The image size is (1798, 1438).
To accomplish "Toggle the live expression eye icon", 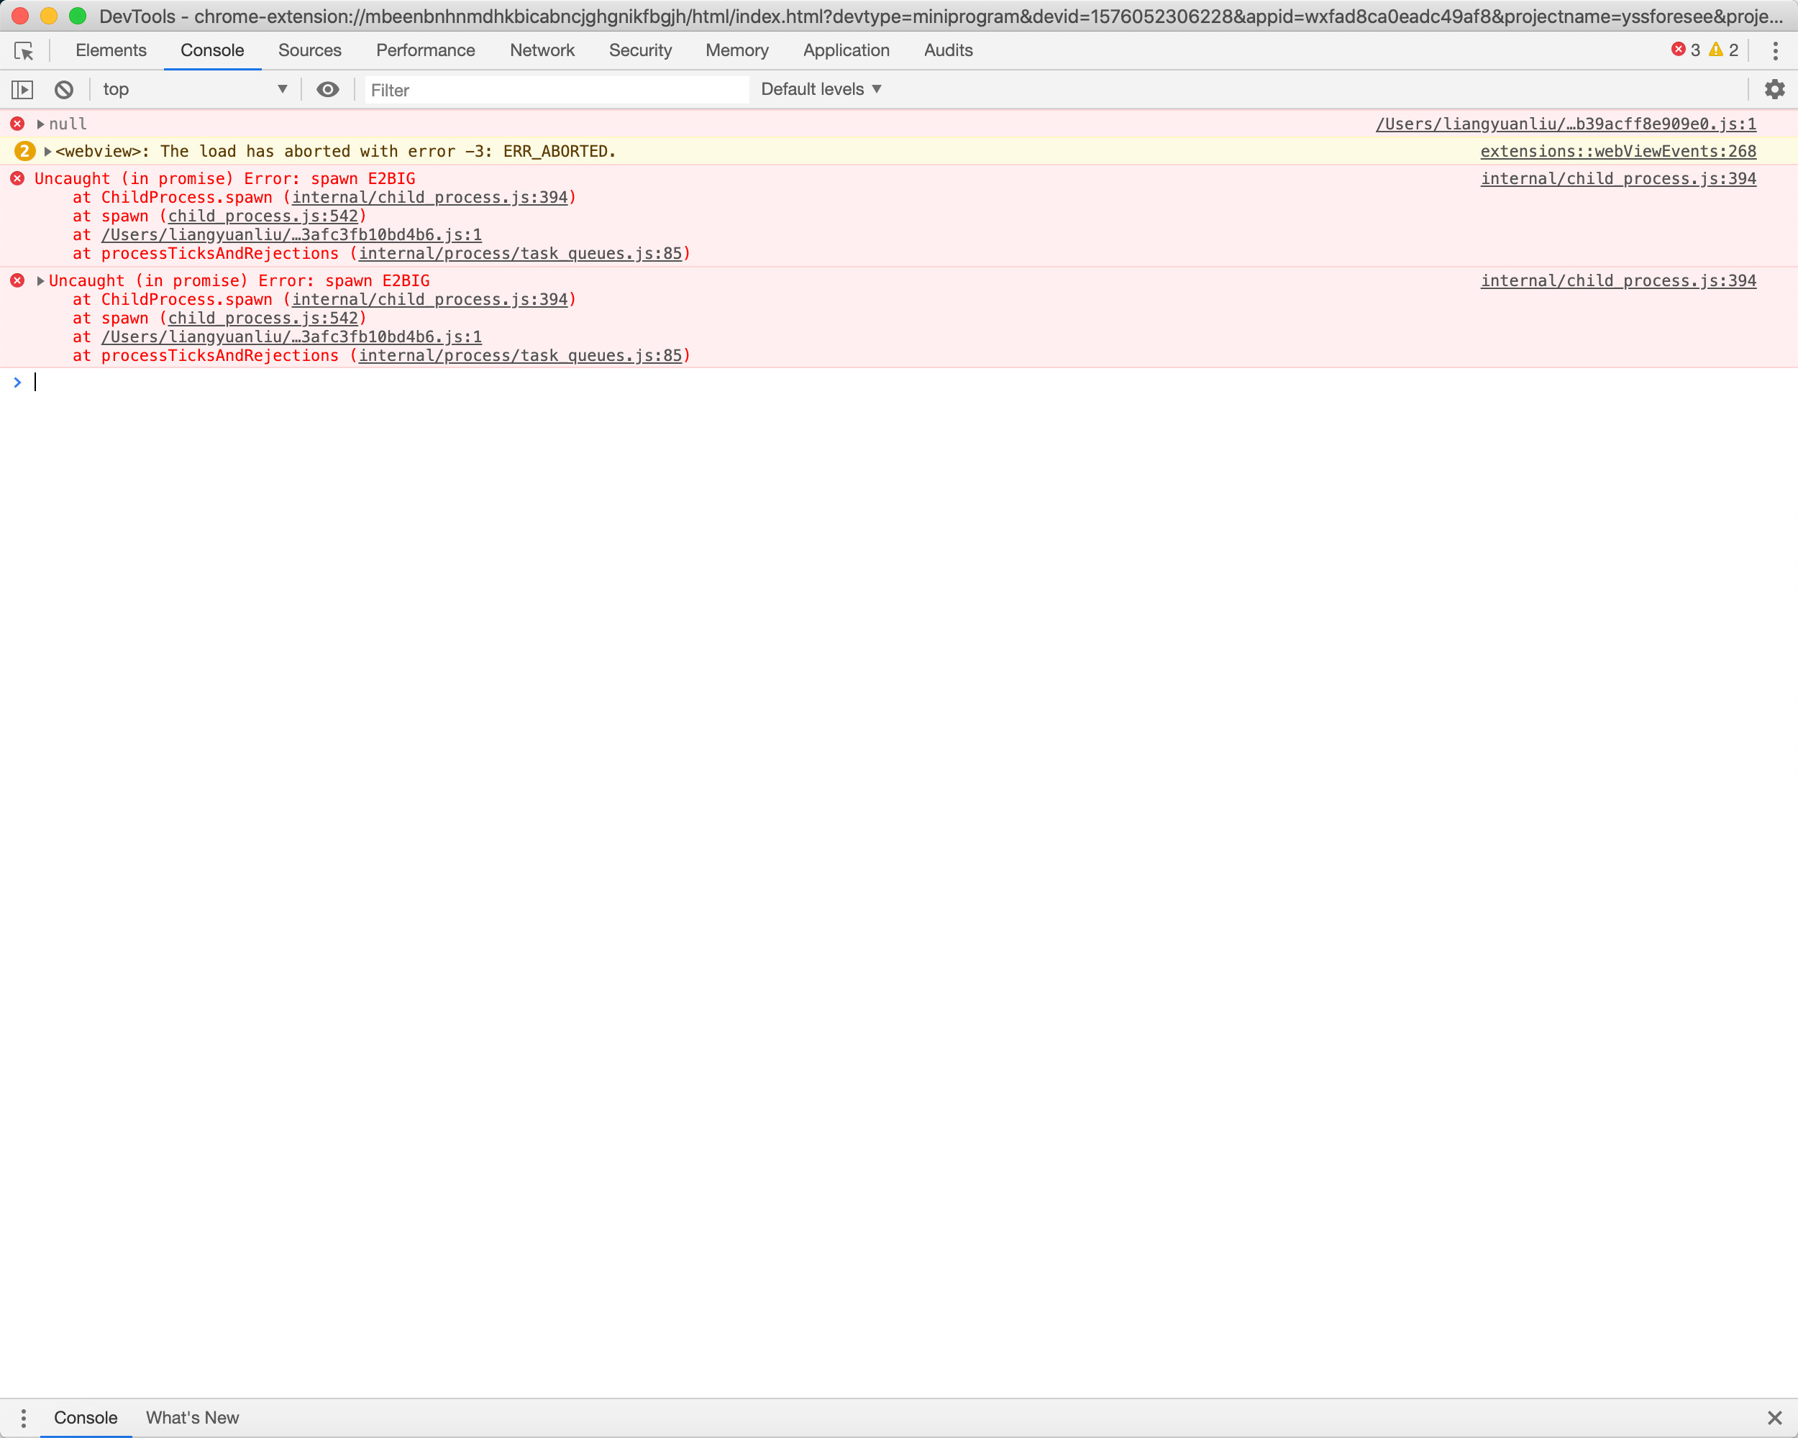I will 328,89.
